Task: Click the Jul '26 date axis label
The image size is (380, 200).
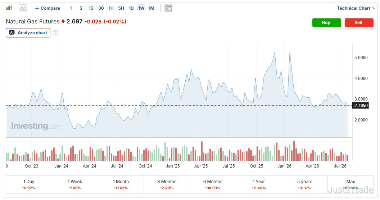Action: 340,166
